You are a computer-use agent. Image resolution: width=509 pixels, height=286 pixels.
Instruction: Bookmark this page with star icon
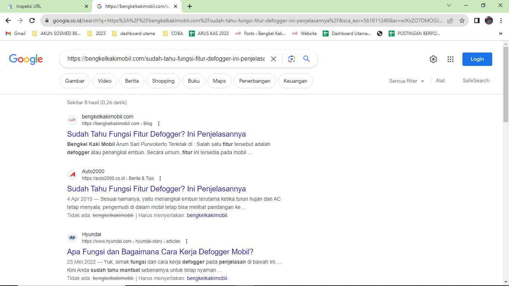462,20
